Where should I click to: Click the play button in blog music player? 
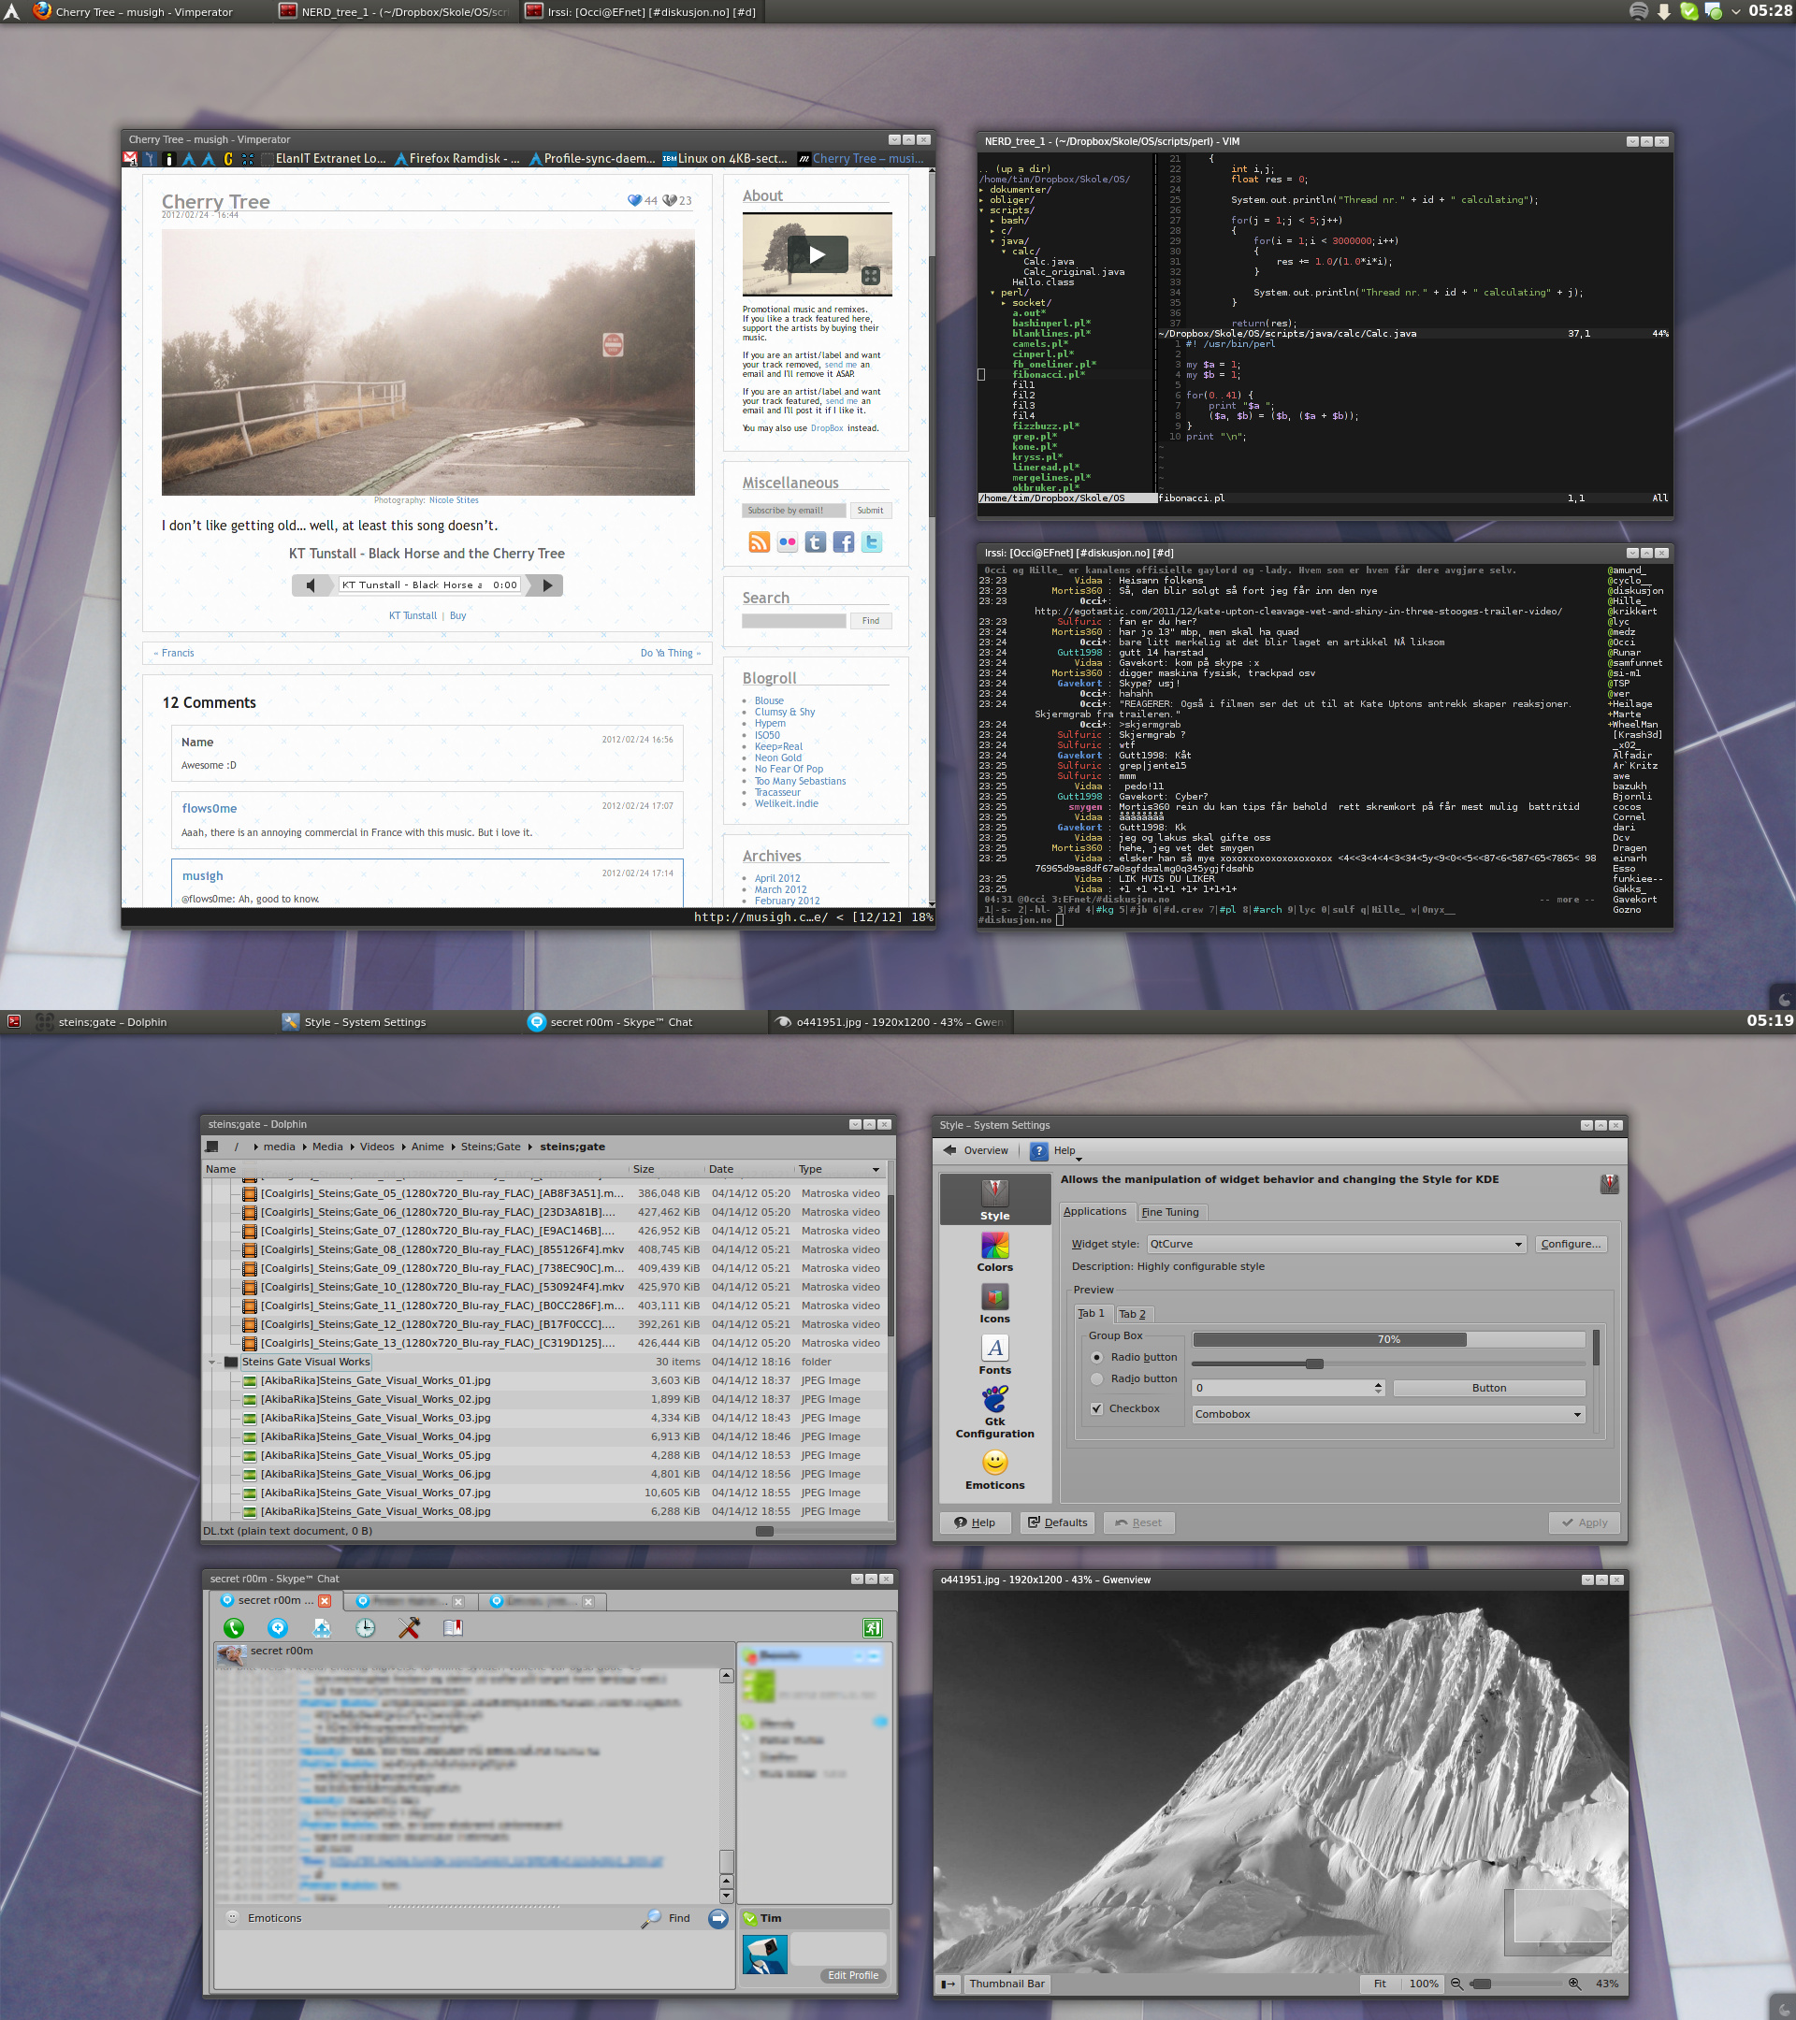(x=547, y=585)
